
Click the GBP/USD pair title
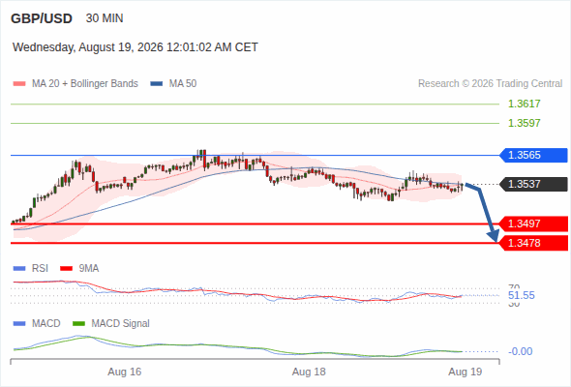[x=42, y=18]
